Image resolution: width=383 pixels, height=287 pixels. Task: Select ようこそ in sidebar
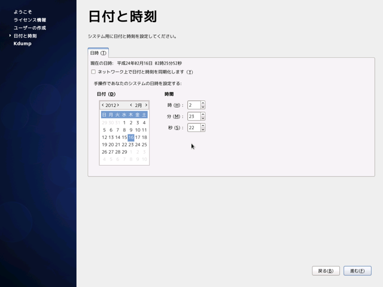click(23, 12)
